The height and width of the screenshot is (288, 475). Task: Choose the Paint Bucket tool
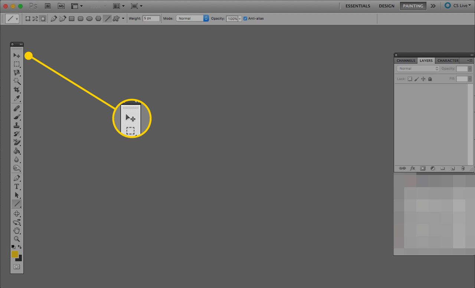(x=17, y=151)
